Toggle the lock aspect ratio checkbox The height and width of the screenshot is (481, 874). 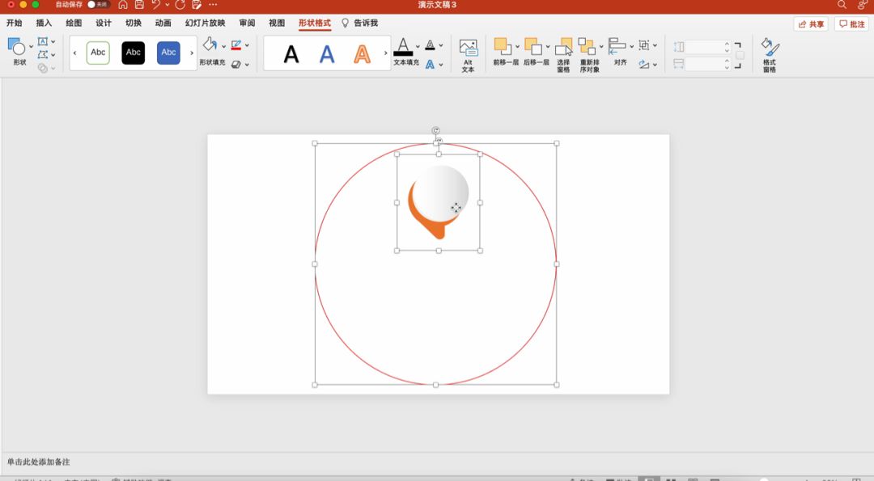740,55
